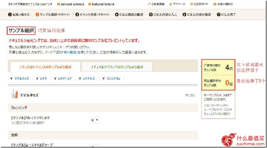267x148 pixels.
Task: Click the step 3 number circle icon
Action: click(77, 15)
